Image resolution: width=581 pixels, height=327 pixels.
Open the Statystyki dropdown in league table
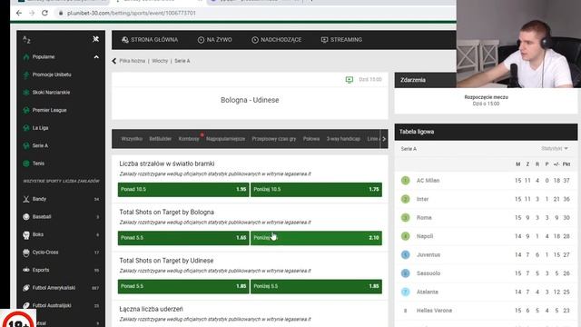point(555,149)
